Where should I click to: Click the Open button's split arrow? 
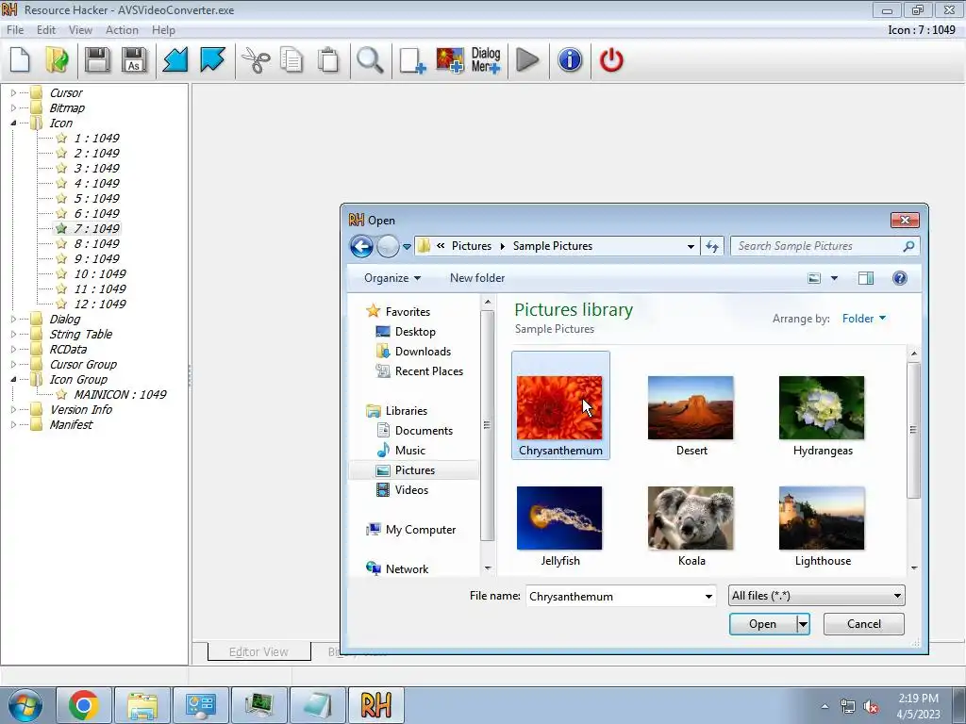(803, 624)
